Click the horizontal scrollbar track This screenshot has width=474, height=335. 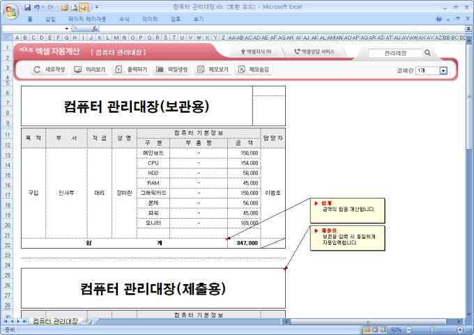(374, 322)
